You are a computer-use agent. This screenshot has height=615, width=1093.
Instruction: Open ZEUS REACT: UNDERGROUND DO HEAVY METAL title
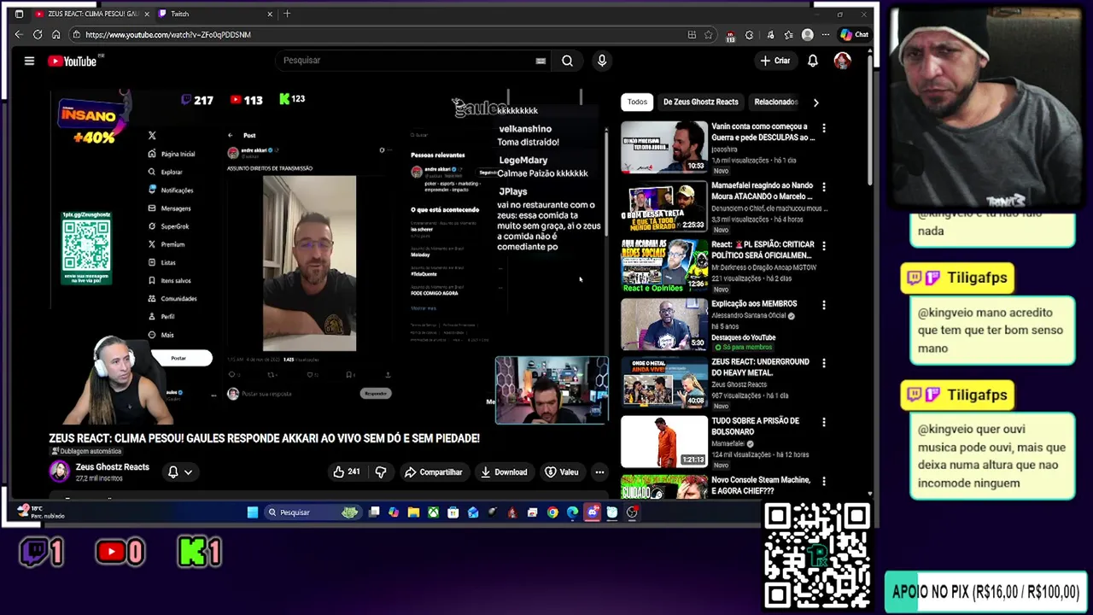pos(760,367)
